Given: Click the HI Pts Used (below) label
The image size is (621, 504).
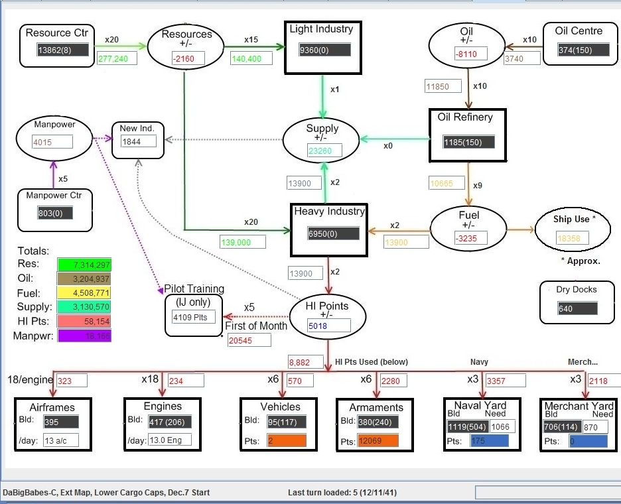Looking at the screenshot, I should (x=371, y=362).
